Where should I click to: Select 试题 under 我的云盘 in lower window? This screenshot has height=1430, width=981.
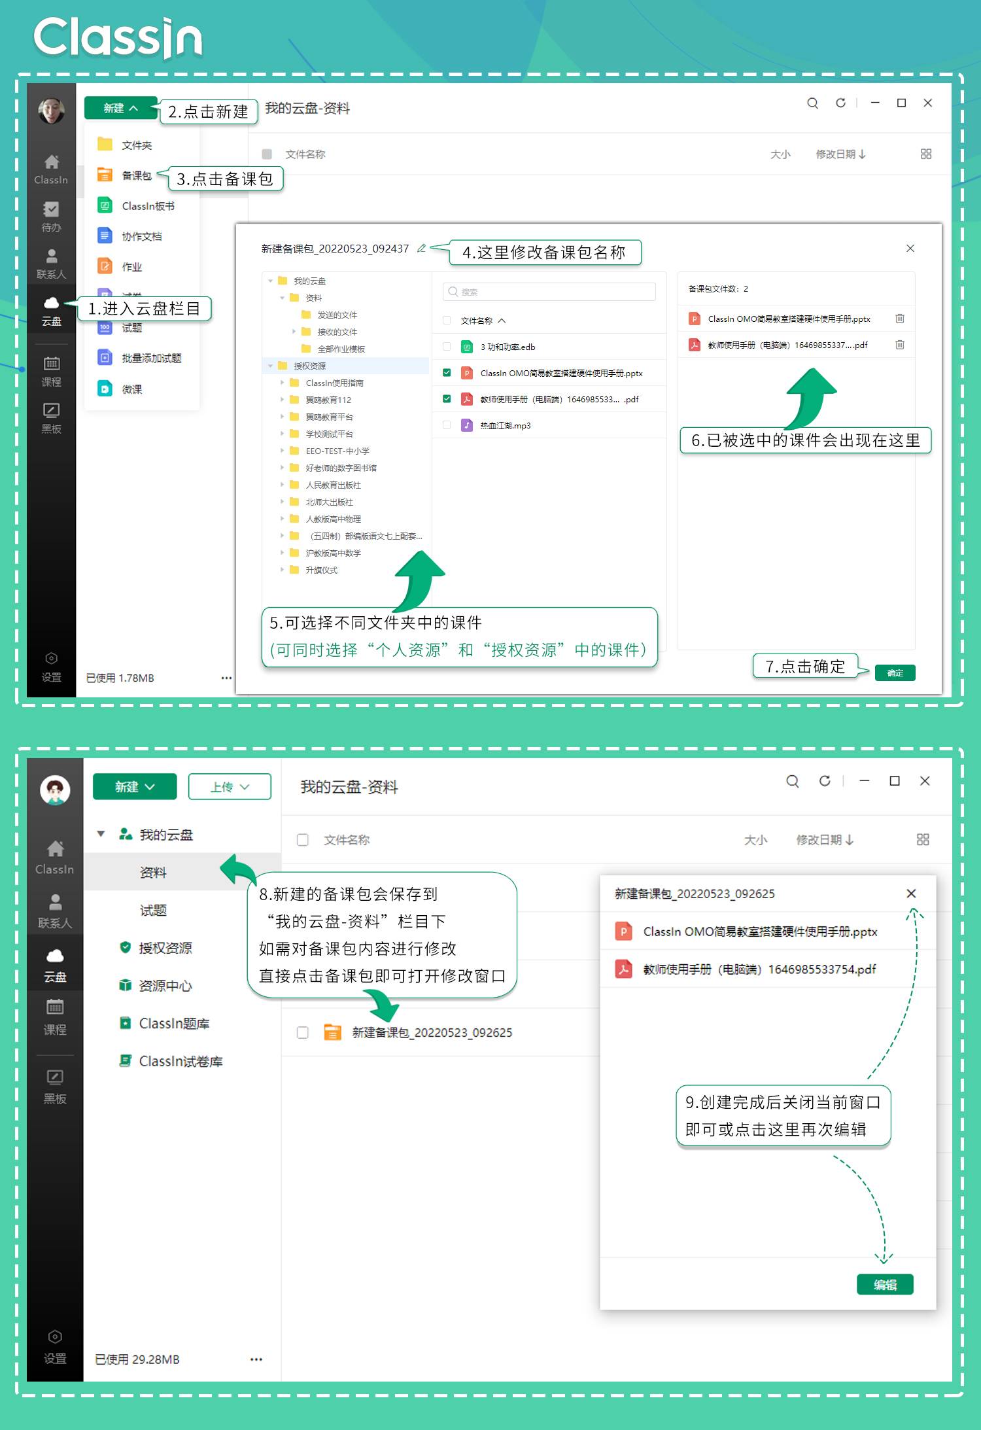pos(154,910)
